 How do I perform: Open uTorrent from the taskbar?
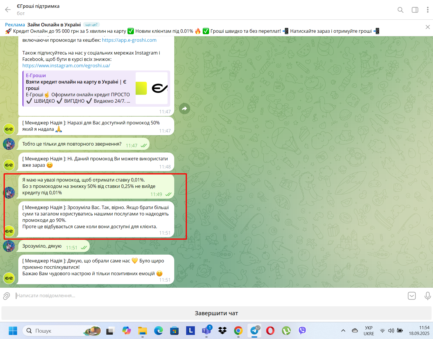click(x=286, y=331)
